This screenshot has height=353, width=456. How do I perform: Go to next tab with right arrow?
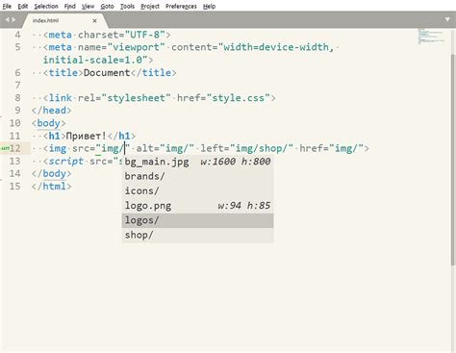point(13,20)
